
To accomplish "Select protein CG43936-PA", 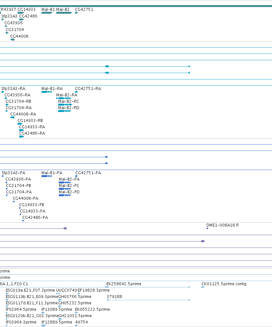I will click(18, 179).
